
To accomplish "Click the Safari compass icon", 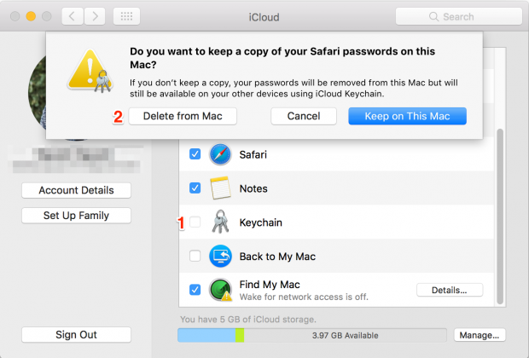I will 221,154.
